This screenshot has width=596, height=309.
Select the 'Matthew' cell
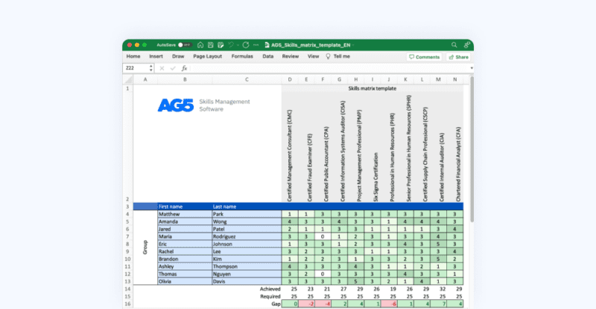[185, 214]
